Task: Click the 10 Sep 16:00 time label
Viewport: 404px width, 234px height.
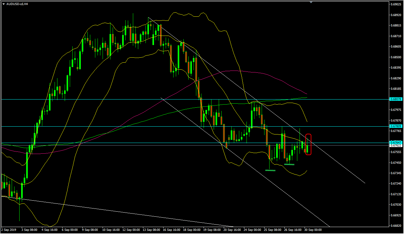Action: click(111, 230)
